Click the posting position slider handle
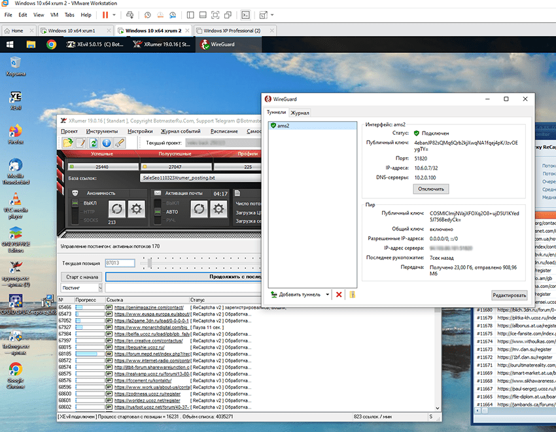 [150, 263]
